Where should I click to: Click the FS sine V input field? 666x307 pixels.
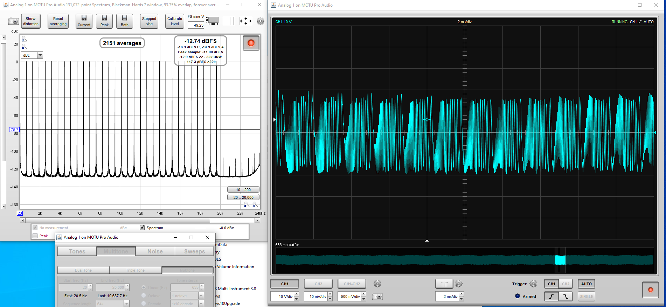click(196, 25)
